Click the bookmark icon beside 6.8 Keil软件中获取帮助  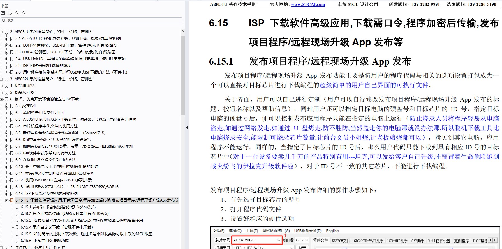click(12, 153)
